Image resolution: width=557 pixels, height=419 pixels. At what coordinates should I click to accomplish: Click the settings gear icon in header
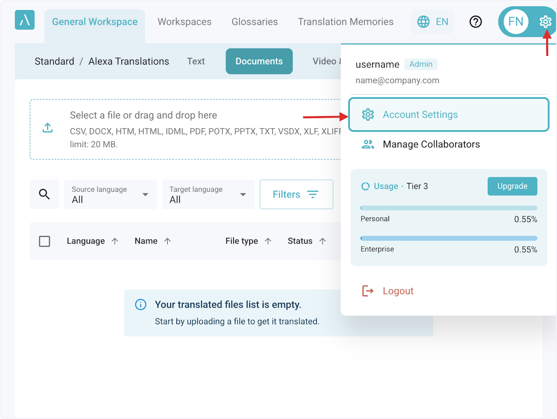coord(545,21)
